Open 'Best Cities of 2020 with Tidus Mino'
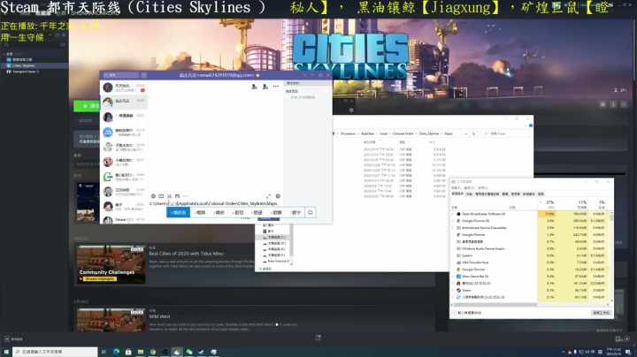This screenshot has height=357, width=637. 186,254
